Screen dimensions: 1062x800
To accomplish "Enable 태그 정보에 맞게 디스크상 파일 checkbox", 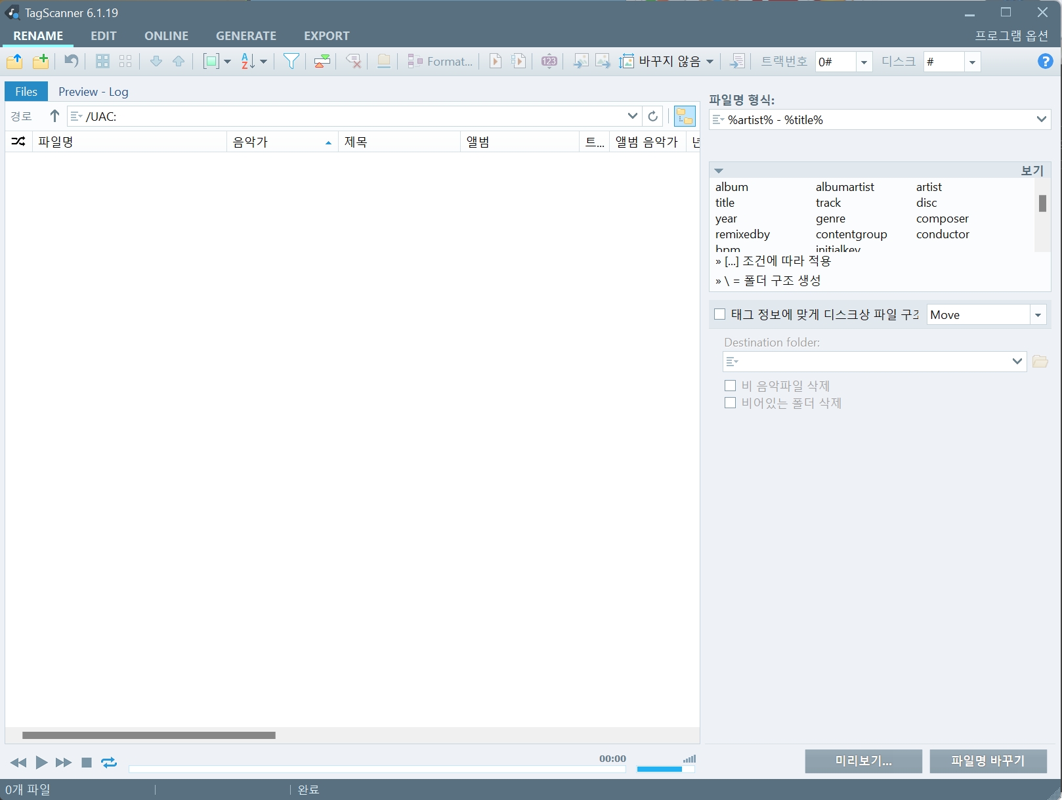I will [x=719, y=314].
